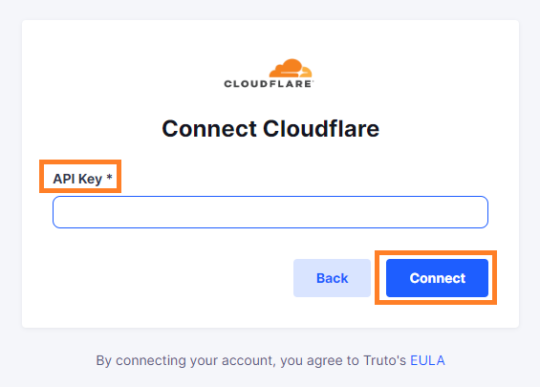The width and height of the screenshot is (540, 387).
Task: Click the required asterisk next to API Key
Action: click(x=109, y=178)
